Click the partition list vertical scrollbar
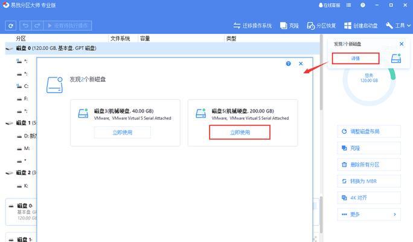Viewport: 413px width, 242px height. [x=321, y=73]
